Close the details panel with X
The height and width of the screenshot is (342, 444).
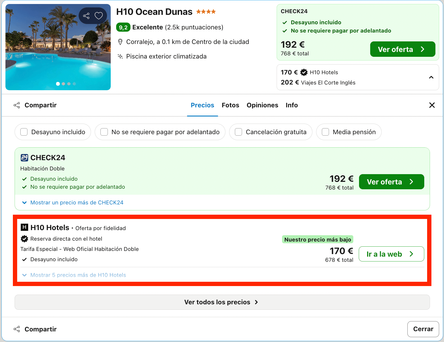tap(432, 105)
